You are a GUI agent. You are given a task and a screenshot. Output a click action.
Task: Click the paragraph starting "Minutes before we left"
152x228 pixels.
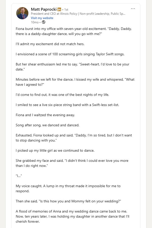75,82
